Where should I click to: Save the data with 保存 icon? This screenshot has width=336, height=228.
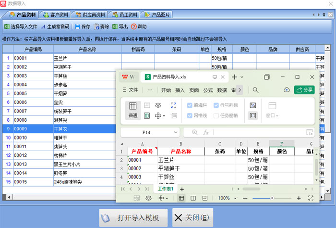pyautogui.click(x=77, y=26)
